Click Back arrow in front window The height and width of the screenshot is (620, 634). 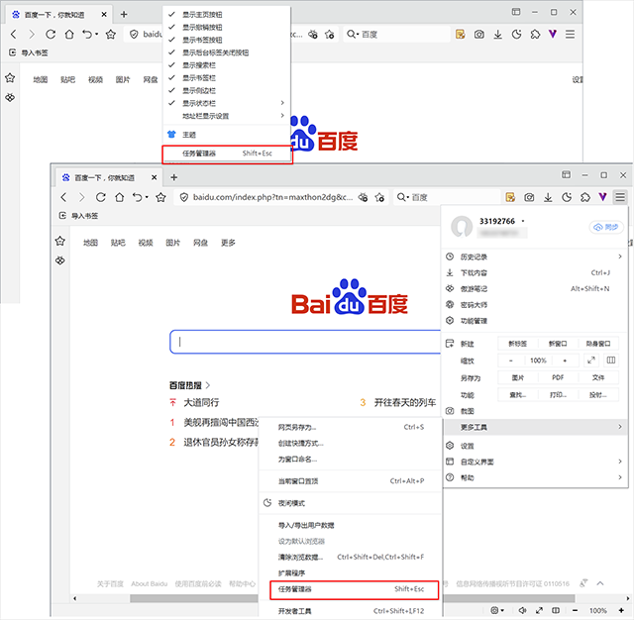pos(63,197)
